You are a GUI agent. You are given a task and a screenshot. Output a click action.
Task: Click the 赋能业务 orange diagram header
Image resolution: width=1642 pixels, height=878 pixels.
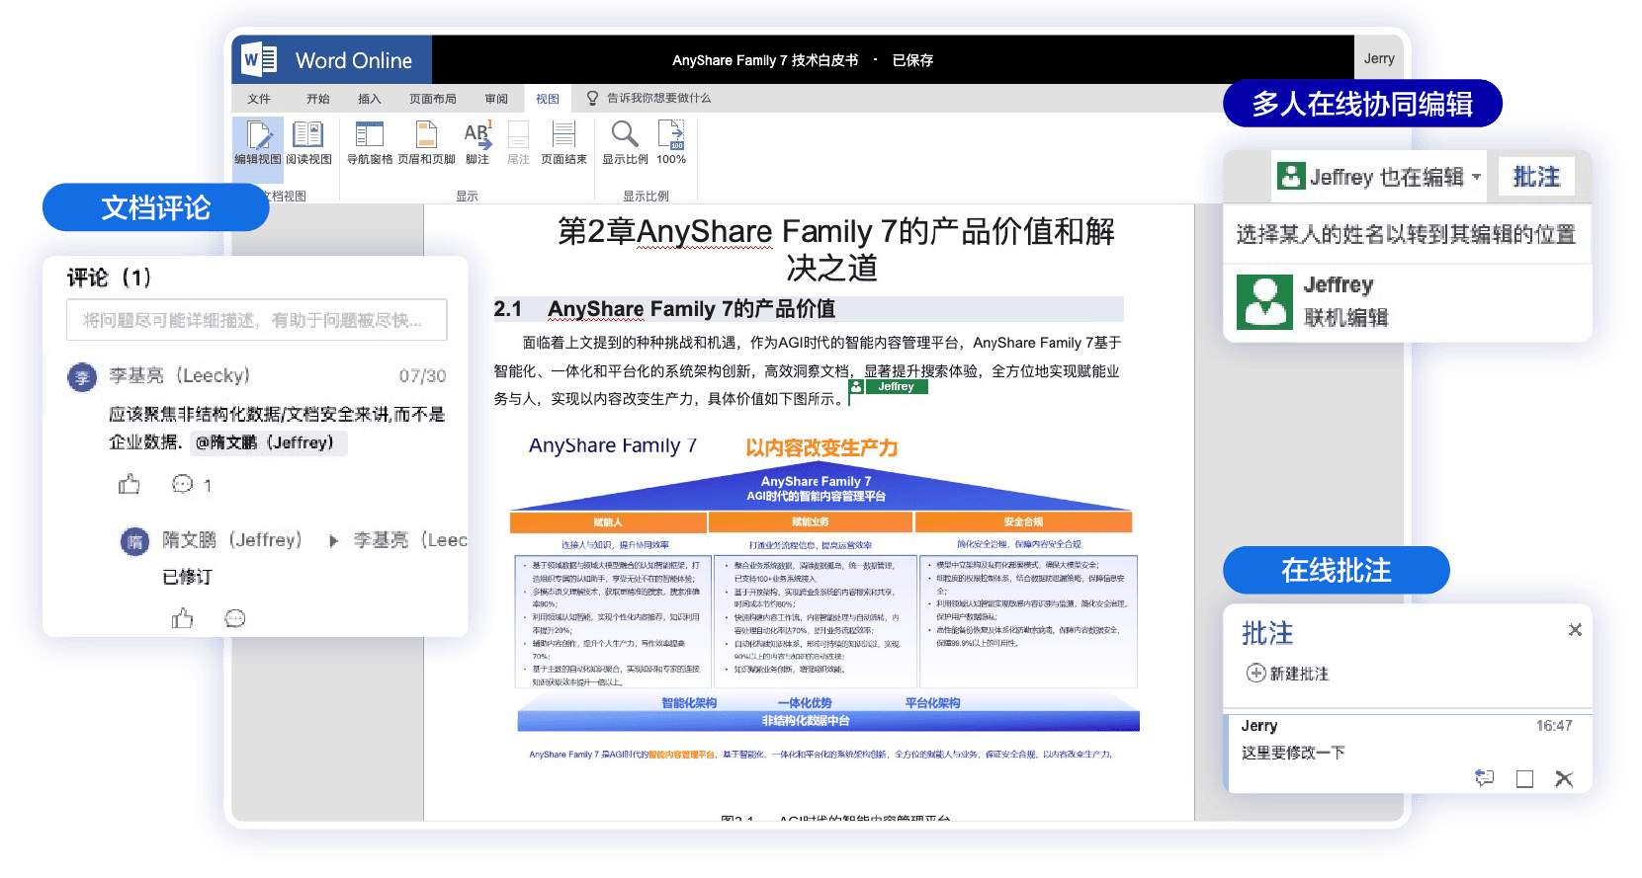click(811, 522)
